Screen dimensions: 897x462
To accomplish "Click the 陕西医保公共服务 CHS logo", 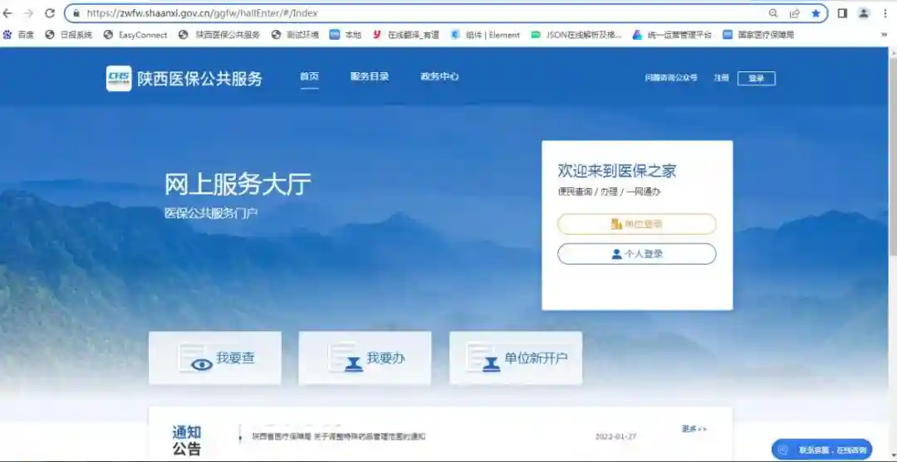I will pyautogui.click(x=119, y=79).
